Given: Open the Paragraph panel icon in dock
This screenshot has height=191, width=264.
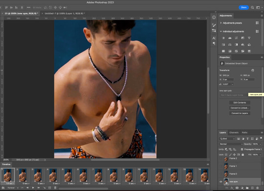Looking at the screenshot, I should pos(214,43).
